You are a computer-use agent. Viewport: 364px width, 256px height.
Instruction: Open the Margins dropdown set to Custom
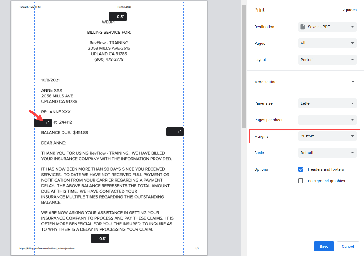tap(327, 136)
